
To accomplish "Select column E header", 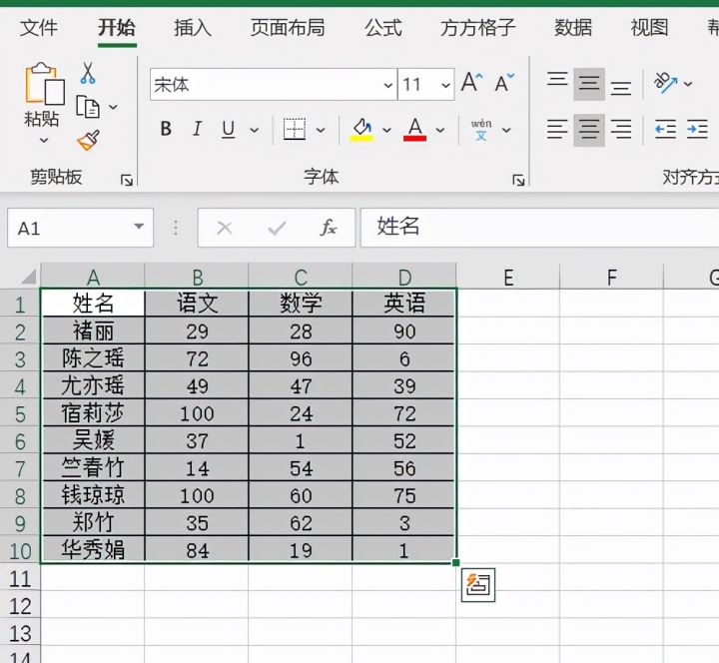I will coord(508,277).
